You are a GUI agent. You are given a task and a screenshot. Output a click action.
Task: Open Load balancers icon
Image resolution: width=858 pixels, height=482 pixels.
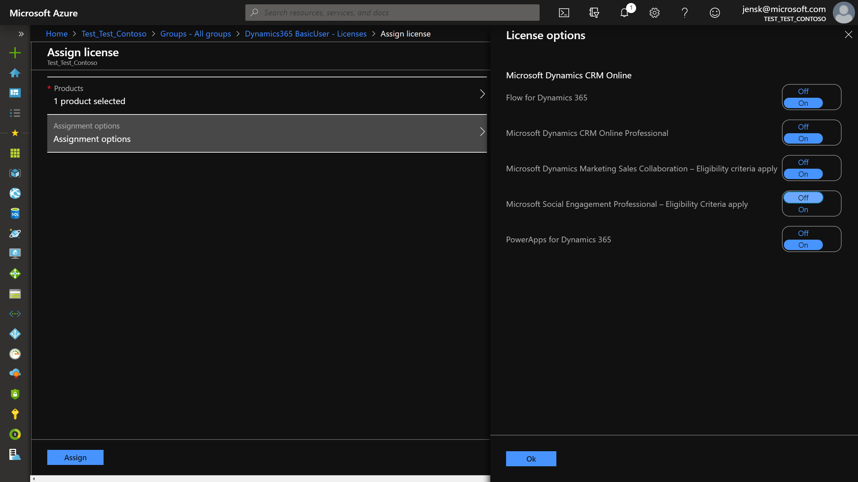click(15, 273)
